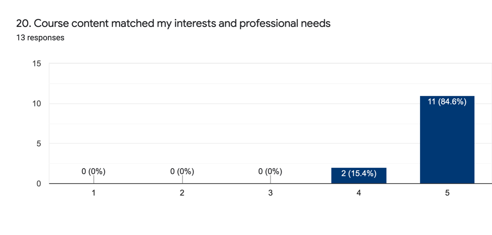Image resolution: width=492 pixels, height=235 pixels.
Task: Click x-axis label "3"
Action: (270, 193)
